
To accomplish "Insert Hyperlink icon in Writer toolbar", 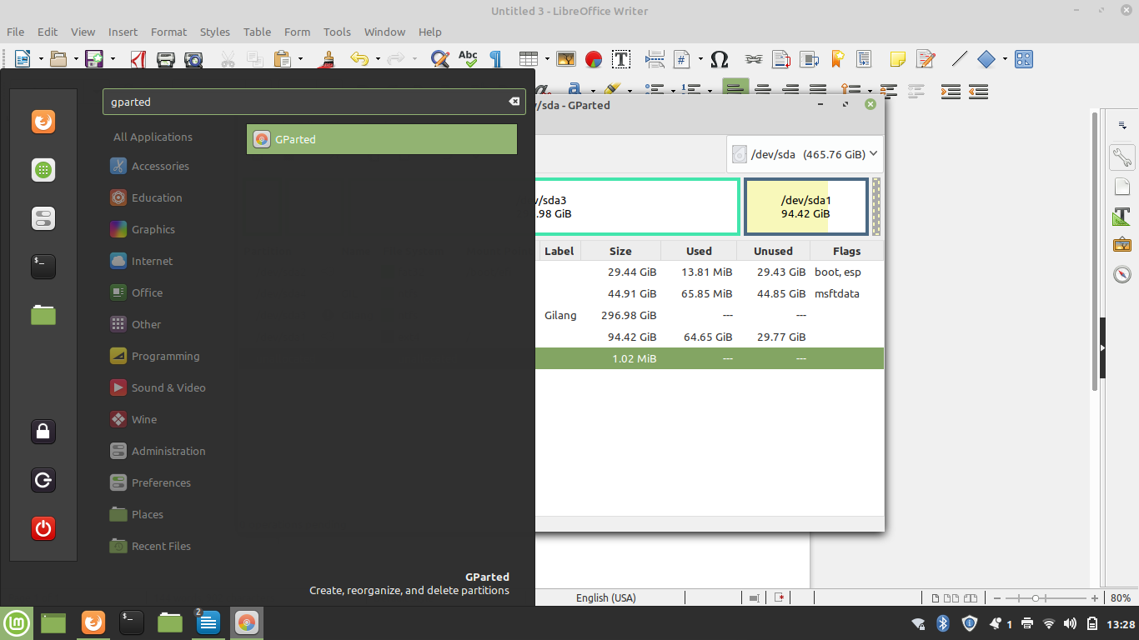I will pyautogui.click(x=754, y=59).
